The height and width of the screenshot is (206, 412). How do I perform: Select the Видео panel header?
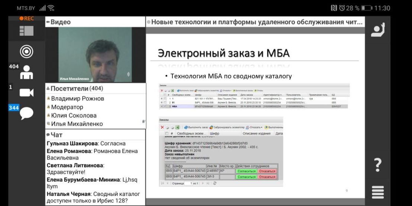point(60,22)
